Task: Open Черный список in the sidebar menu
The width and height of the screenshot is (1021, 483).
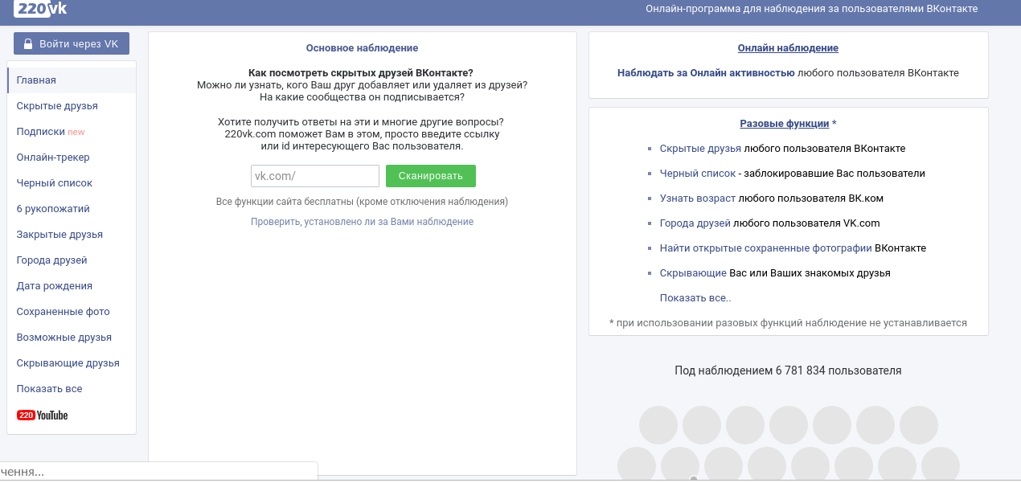Action: (72, 183)
